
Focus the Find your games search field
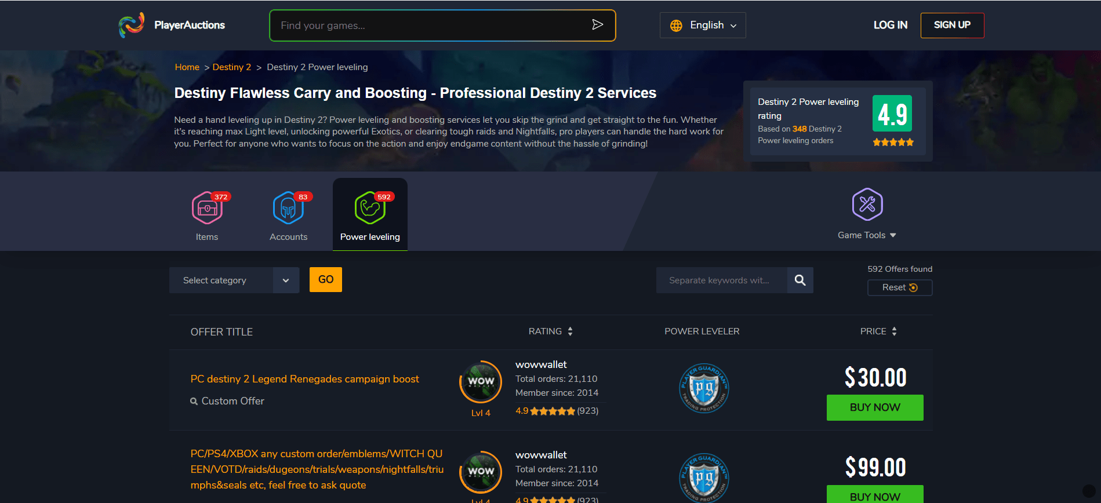tap(429, 25)
